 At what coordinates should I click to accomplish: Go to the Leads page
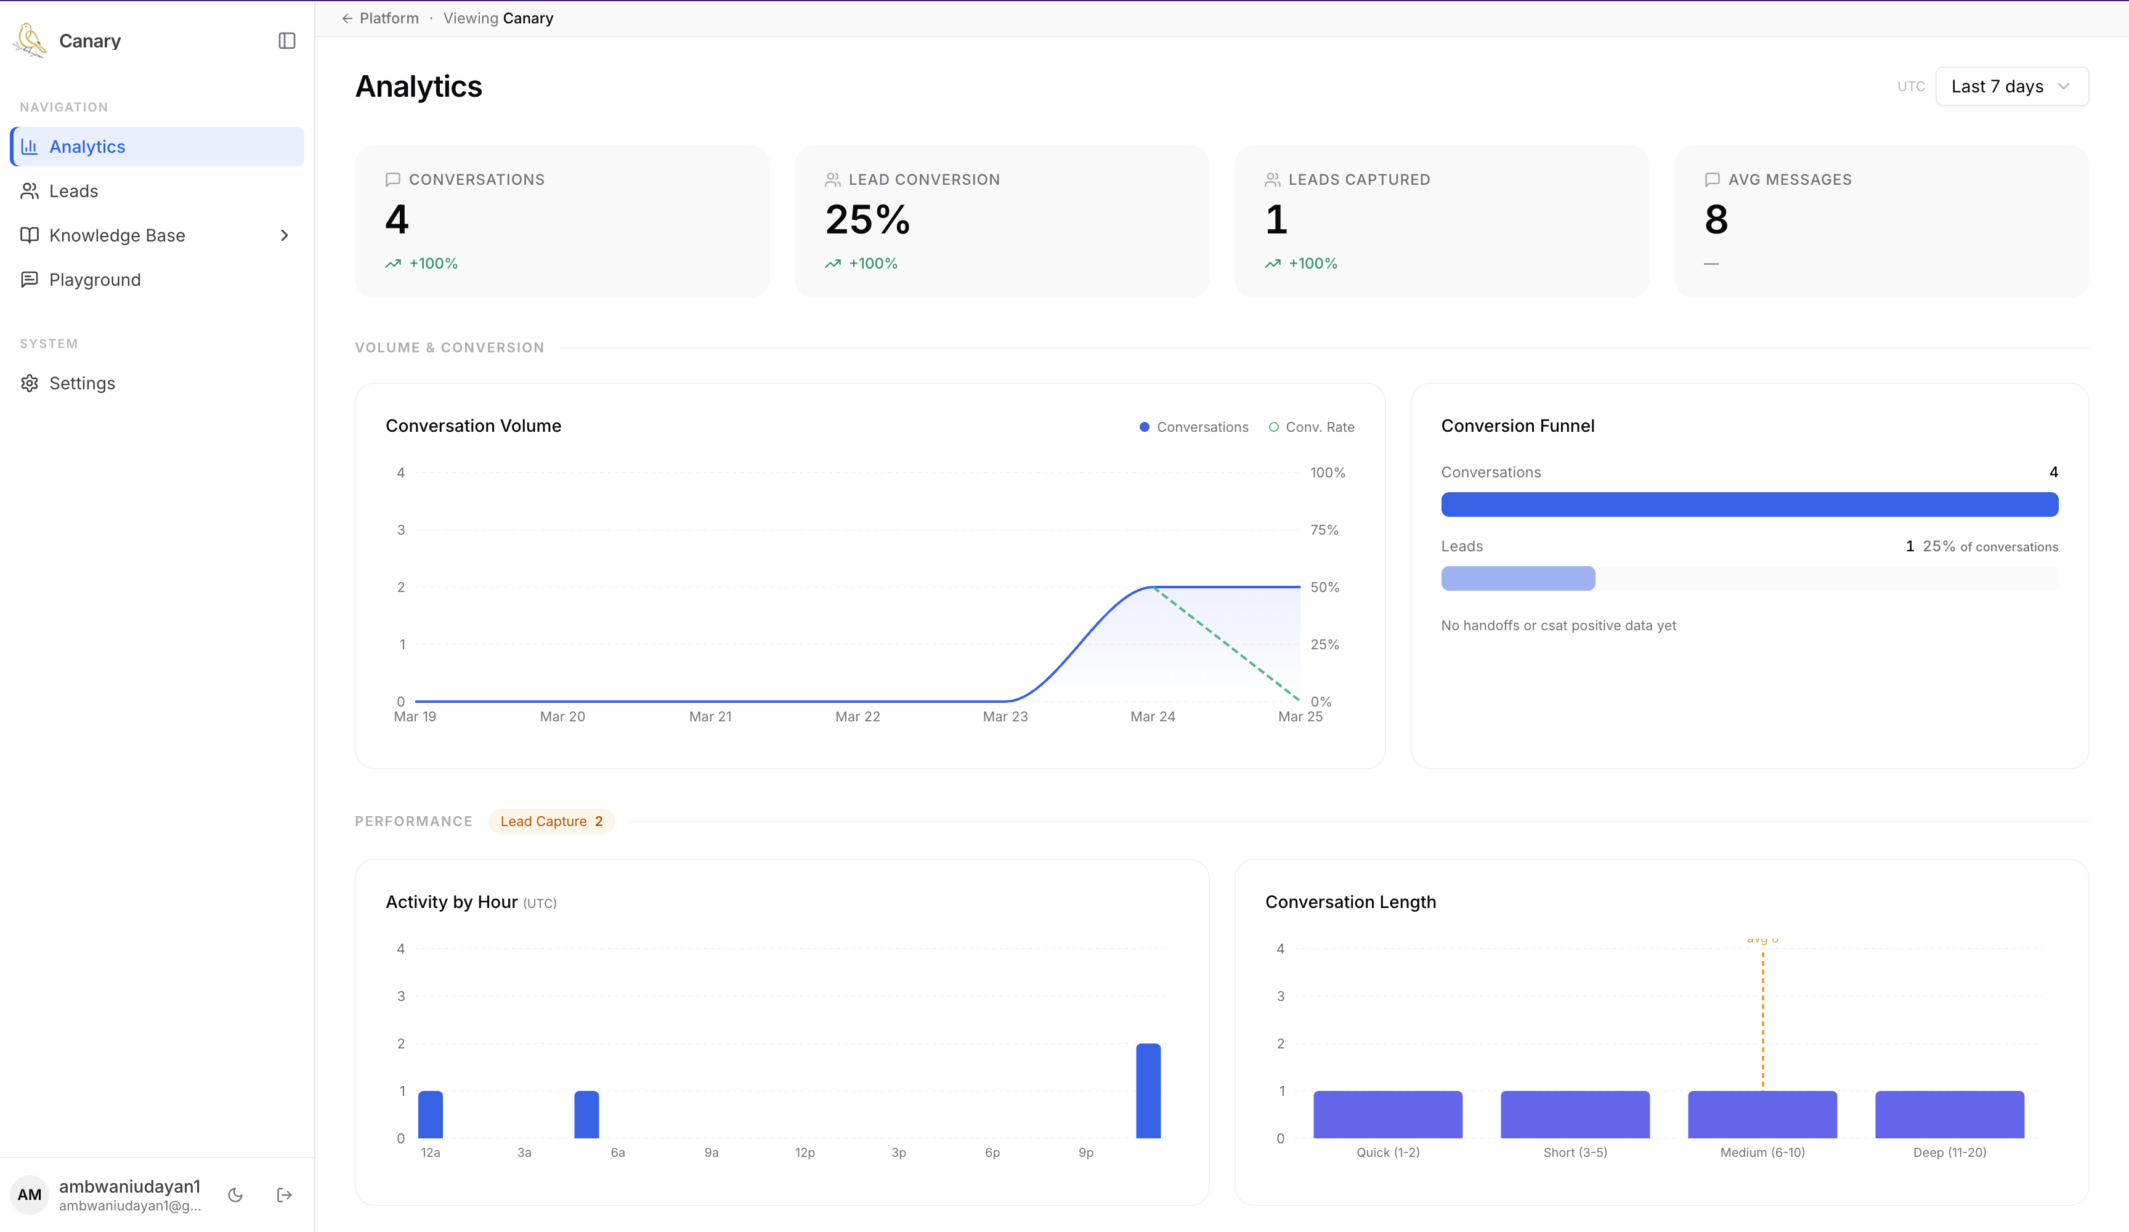click(x=157, y=191)
